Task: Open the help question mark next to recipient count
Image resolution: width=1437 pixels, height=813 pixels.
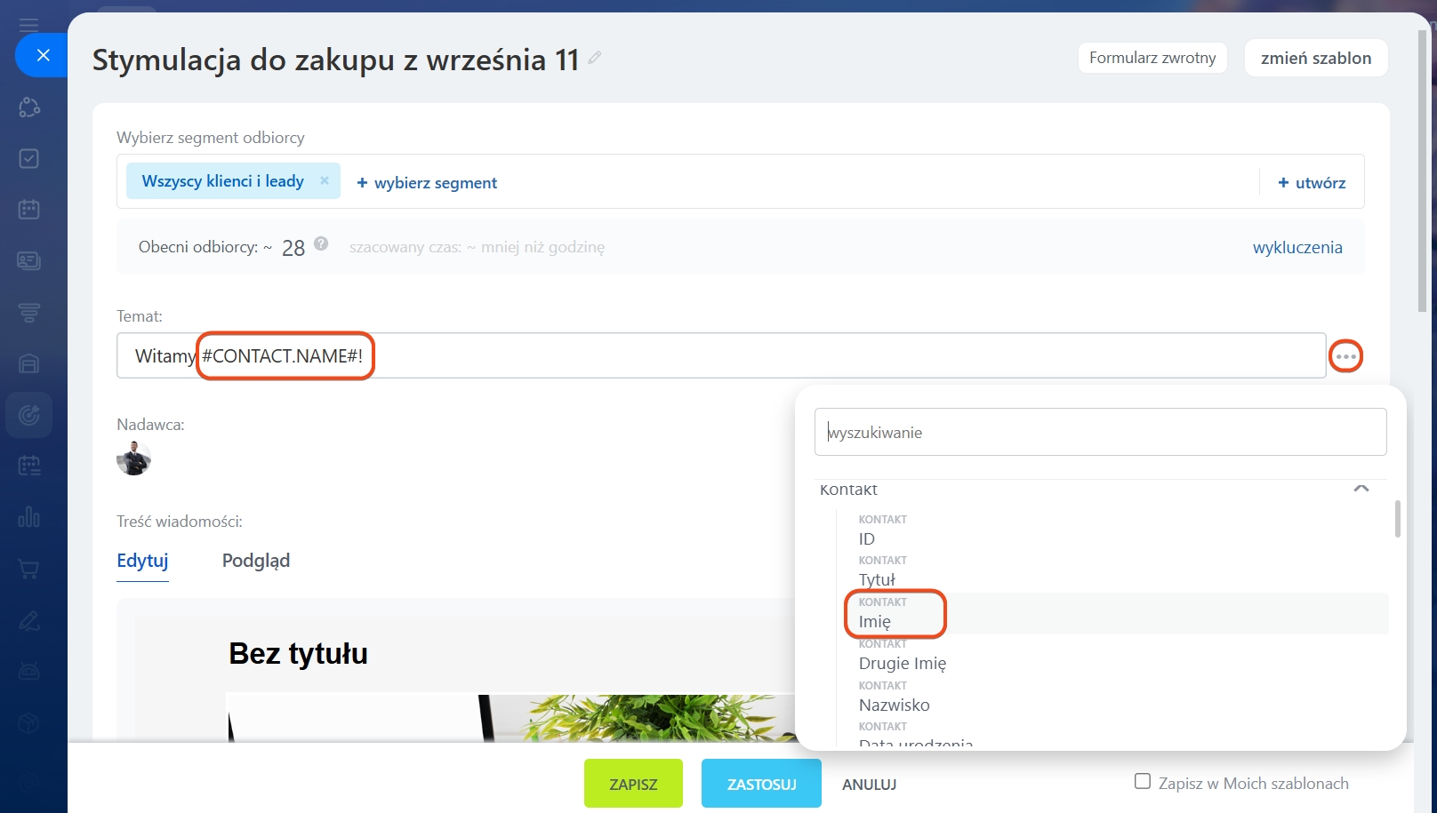Action: tap(321, 243)
